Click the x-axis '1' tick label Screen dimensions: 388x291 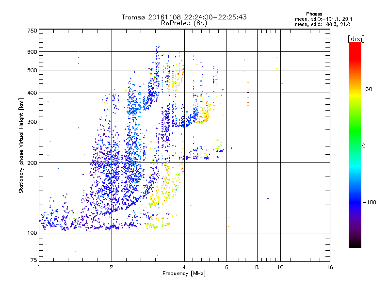(x=39, y=267)
